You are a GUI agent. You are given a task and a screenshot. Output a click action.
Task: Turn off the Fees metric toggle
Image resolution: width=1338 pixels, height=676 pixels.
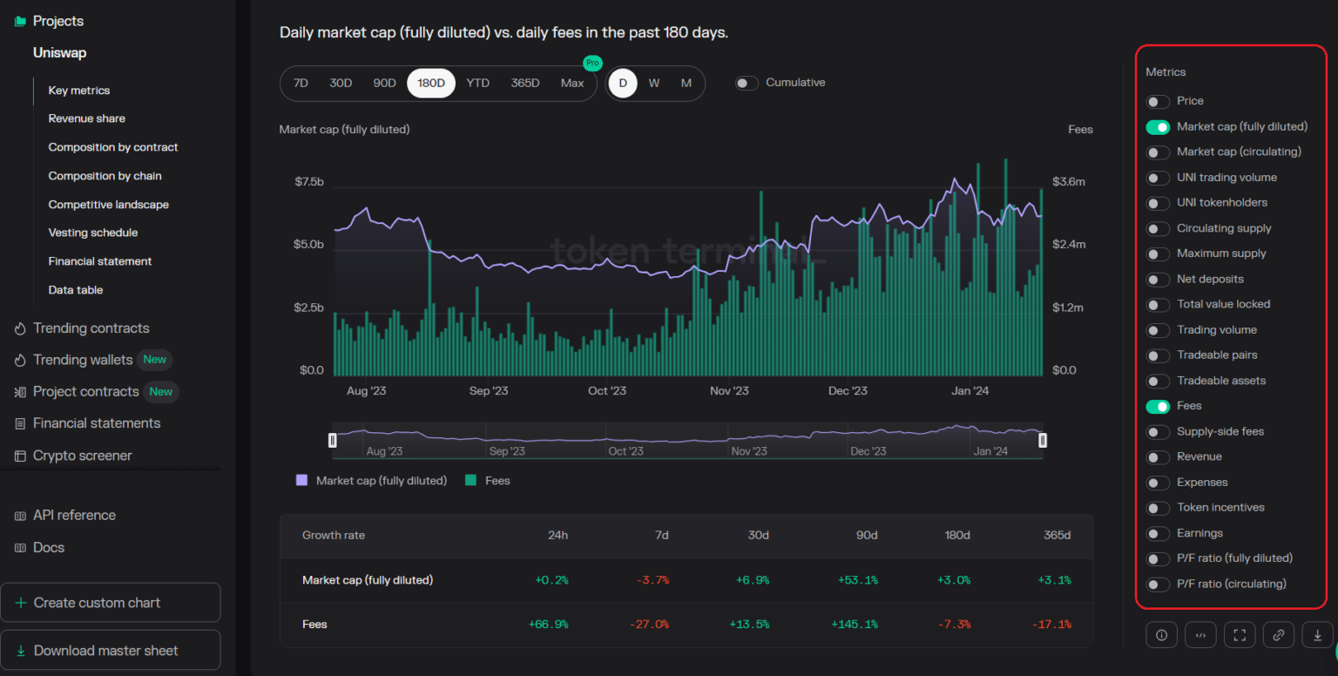coord(1158,407)
